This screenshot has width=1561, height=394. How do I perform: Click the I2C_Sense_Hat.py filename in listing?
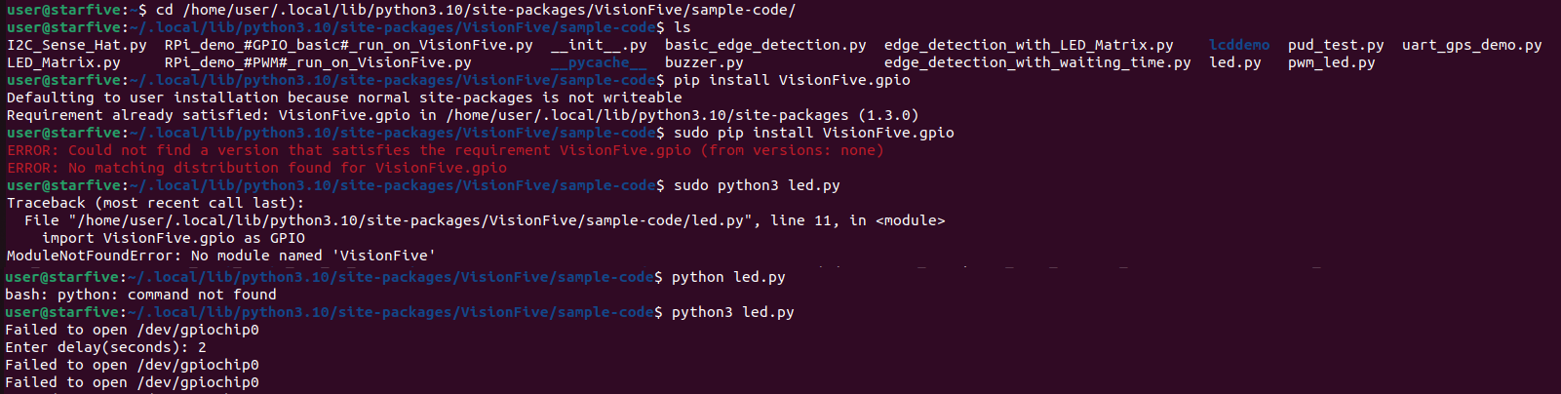pyautogui.click(x=77, y=45)
